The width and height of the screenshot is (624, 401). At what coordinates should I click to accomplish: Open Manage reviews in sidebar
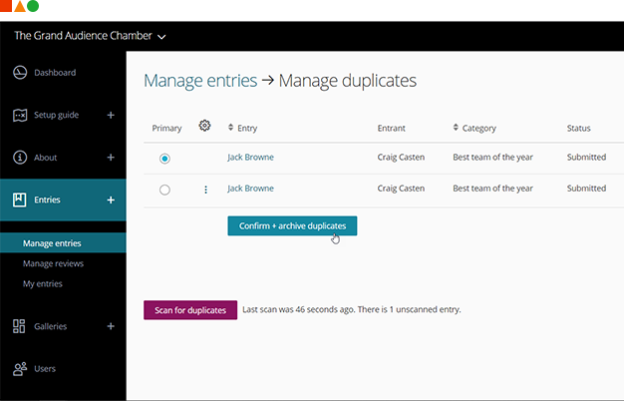pyautogui.click(x=53, y=263)
